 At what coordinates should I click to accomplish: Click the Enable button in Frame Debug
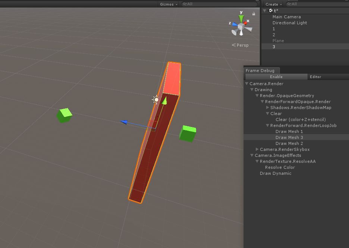(276, 77)
